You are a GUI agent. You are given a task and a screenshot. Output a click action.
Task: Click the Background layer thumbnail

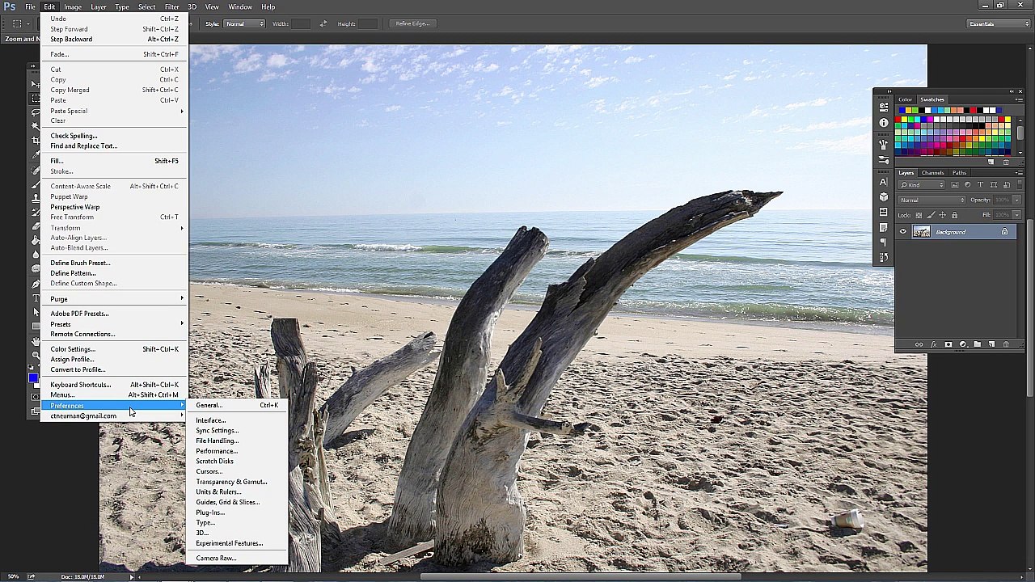coord(922,231)
